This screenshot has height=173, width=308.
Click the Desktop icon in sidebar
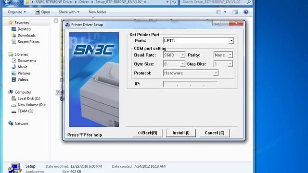click(x=14, y=29)
